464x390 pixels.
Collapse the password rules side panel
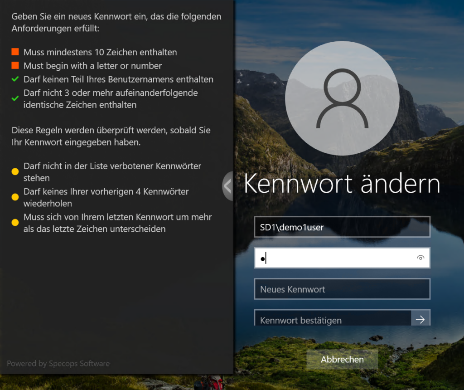(x=228, y=186)
